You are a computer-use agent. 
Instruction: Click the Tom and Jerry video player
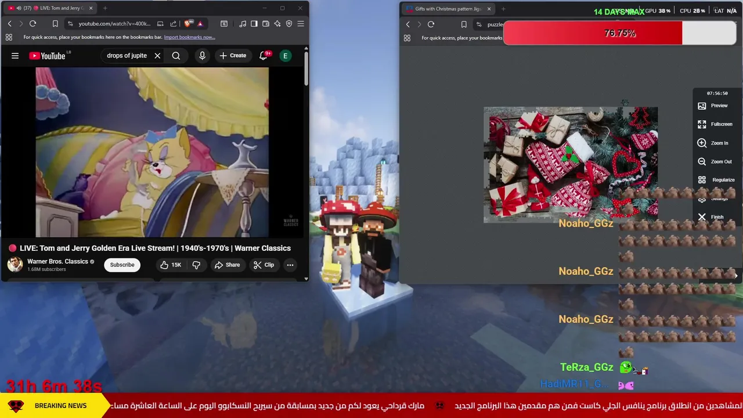pyautogui.click(x=152, y=152)
